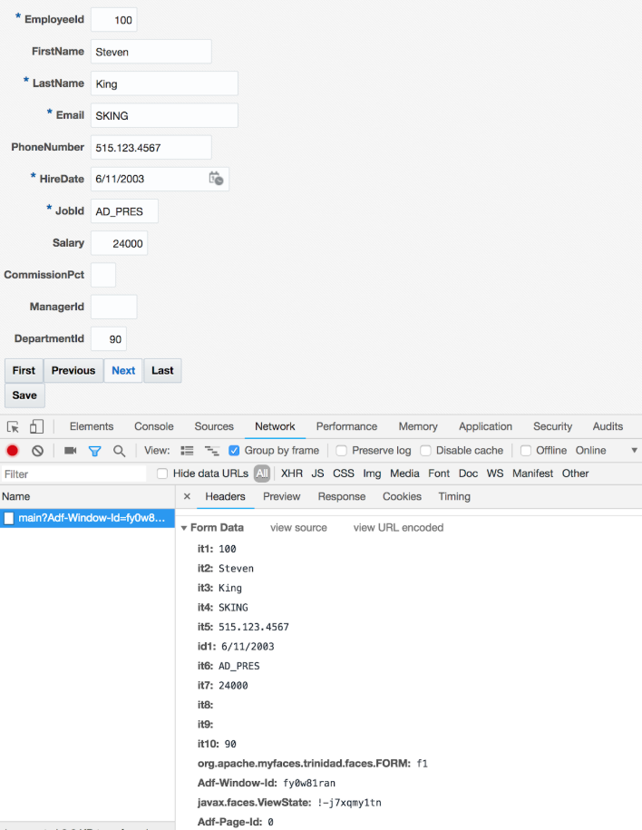Click the Previous navigation button

pyautogui.click(x=73, y=370)
